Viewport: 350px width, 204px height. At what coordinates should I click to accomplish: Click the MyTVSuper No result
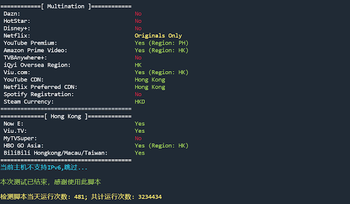pyautogui.click(x=138, y=138)
